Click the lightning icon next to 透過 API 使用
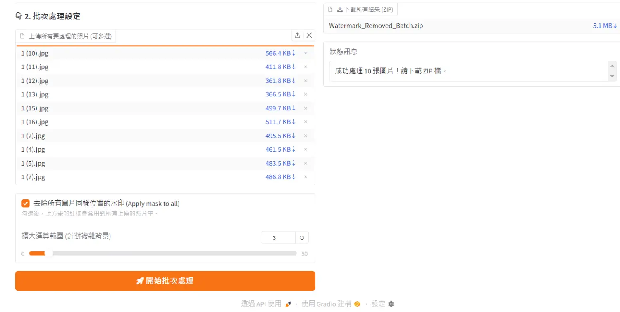The height and width of the screenshot is (312, 620). click(x=288, y=304)
